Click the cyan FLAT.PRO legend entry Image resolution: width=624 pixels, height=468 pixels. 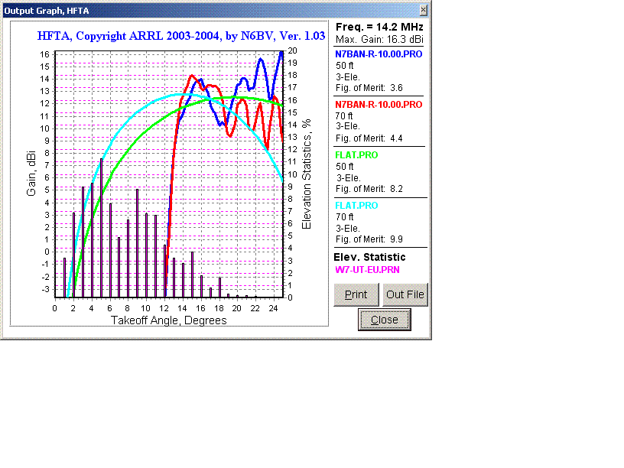[356, 206]
